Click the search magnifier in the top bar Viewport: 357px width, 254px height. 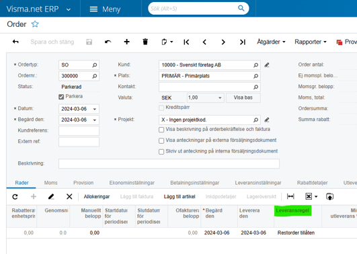(241, 9)
